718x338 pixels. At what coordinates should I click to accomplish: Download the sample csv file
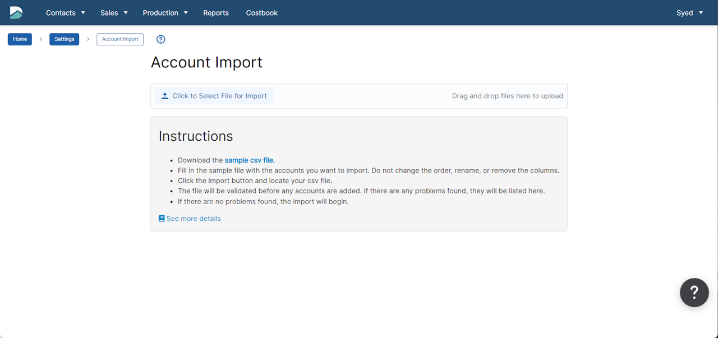click(x=250, y=160)
